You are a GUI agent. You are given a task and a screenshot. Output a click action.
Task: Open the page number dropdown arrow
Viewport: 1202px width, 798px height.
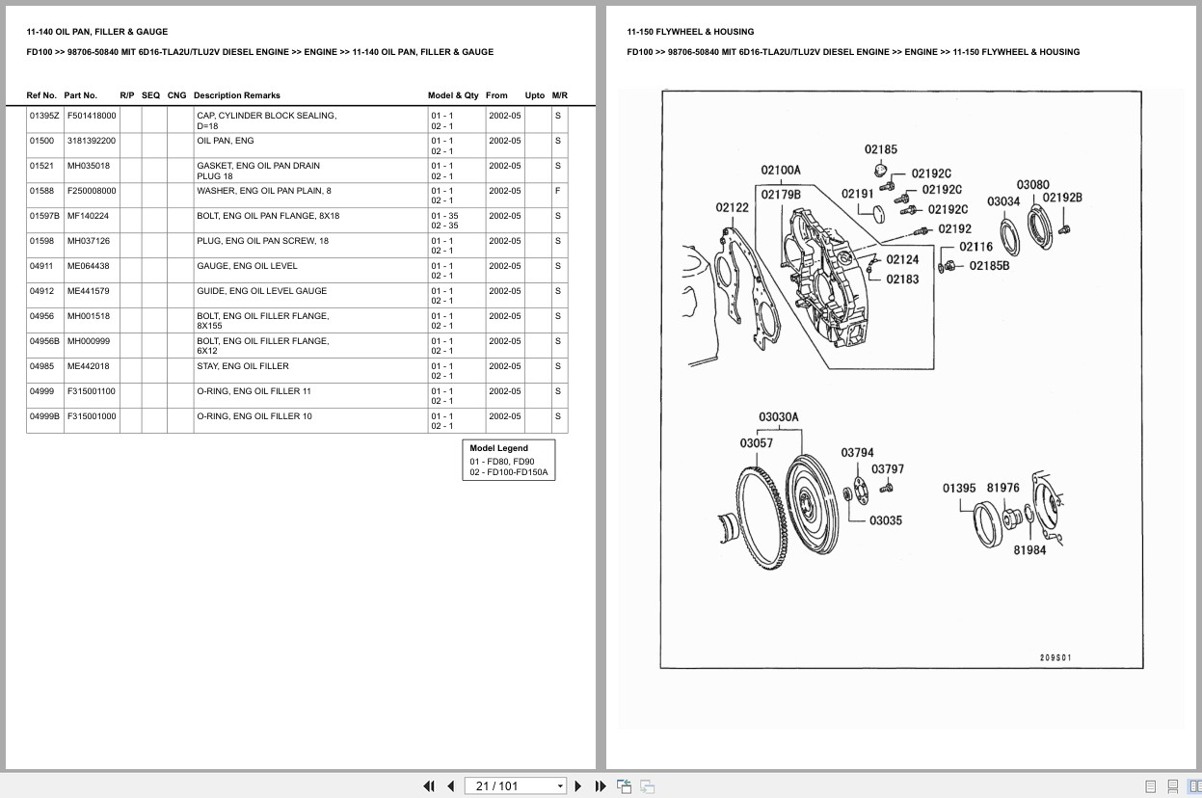tap(560, 786)
